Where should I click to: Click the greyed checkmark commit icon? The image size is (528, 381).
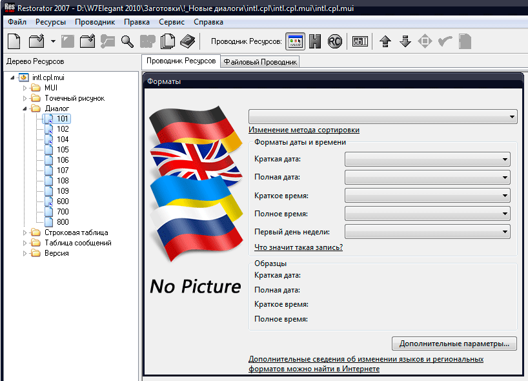pyautogui.click(x=445, y=41)
